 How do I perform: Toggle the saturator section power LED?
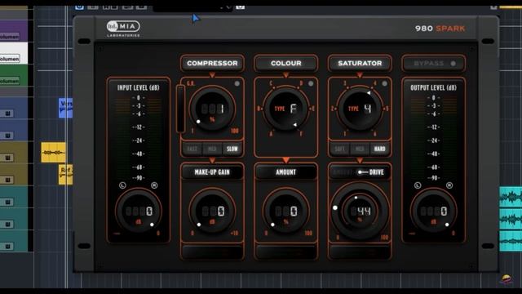pyautogui.click(x=384, y=83)
